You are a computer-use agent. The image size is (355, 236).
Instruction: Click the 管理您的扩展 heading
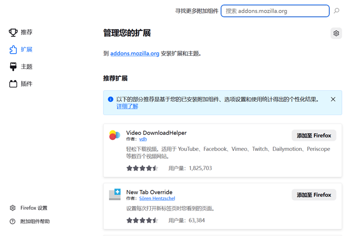(x=127, y=33)
